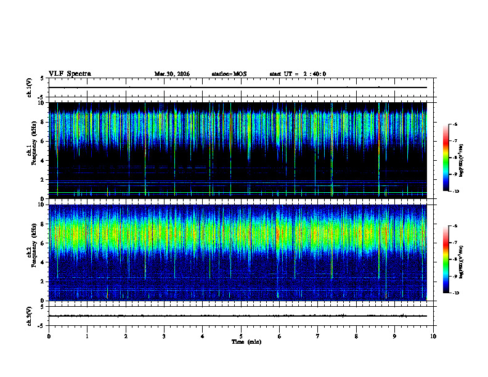Click ch.2 frequency axis tick '10'

[41, 205]
